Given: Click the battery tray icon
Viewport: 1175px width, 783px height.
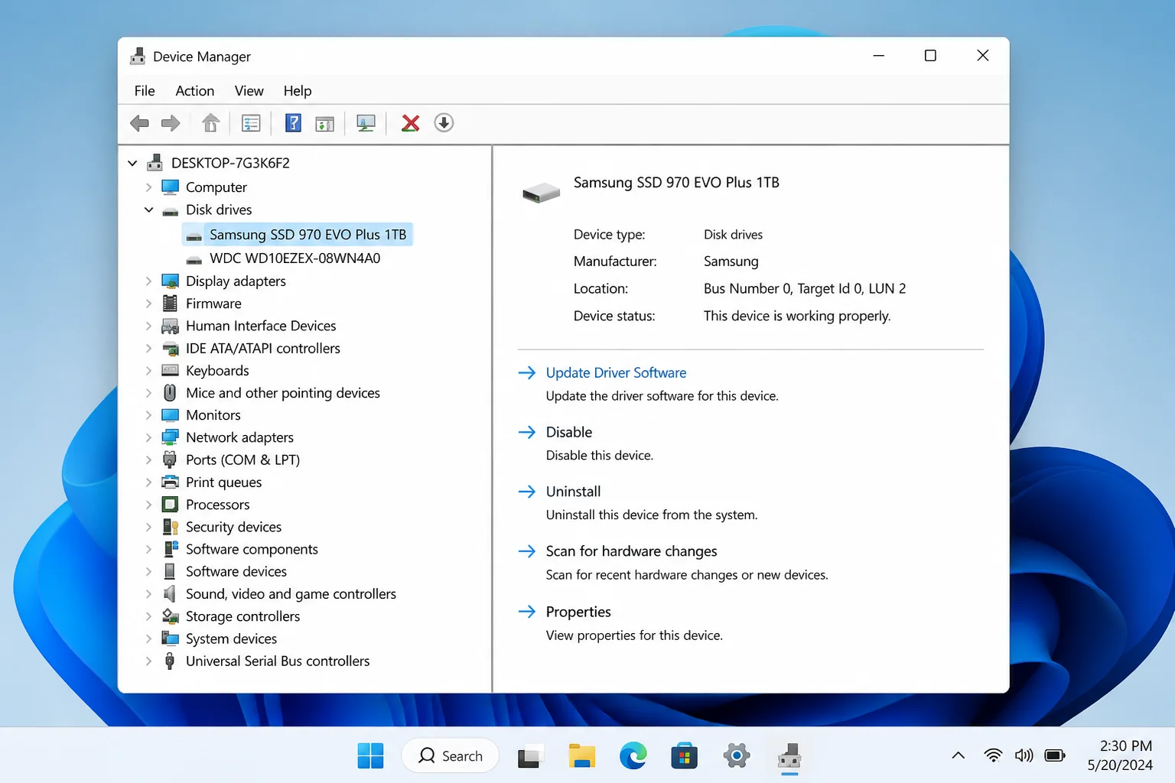Looking at the screenshot, I should point(1054,755).
